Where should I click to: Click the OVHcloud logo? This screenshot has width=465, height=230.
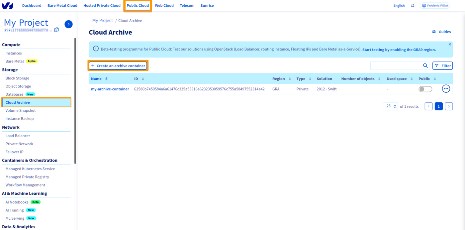pyautogui.click(x=8, y=5)
